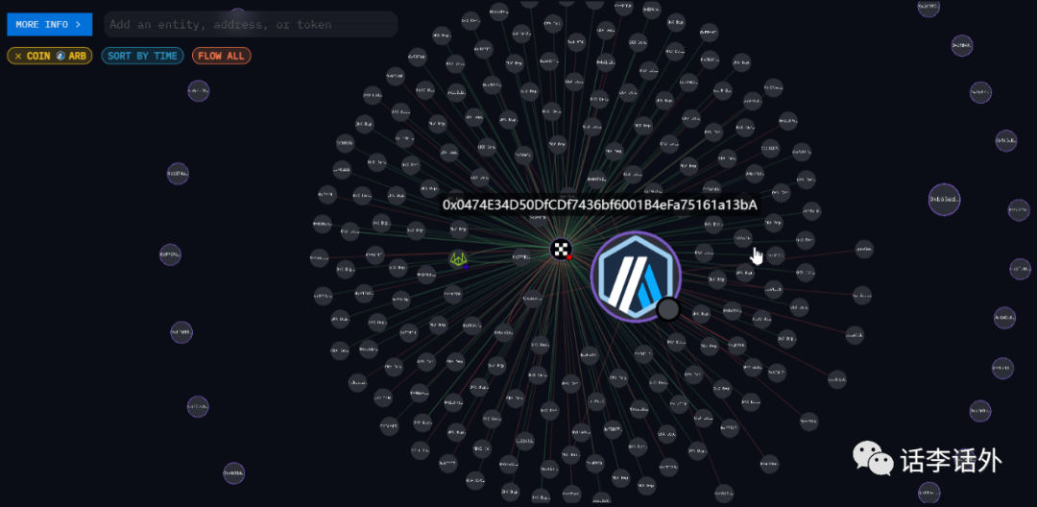Click the 0x0474E34D50Df… address label
The height and width of the screenshot is (507, 1037).
coord(600,205)
